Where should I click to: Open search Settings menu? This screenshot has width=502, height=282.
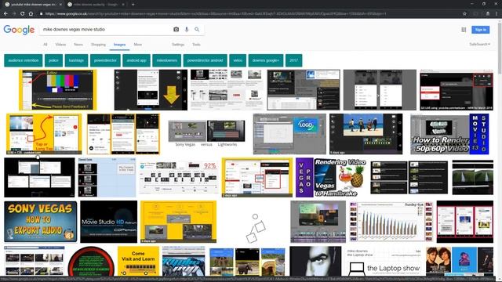click(x=178, y=45)
